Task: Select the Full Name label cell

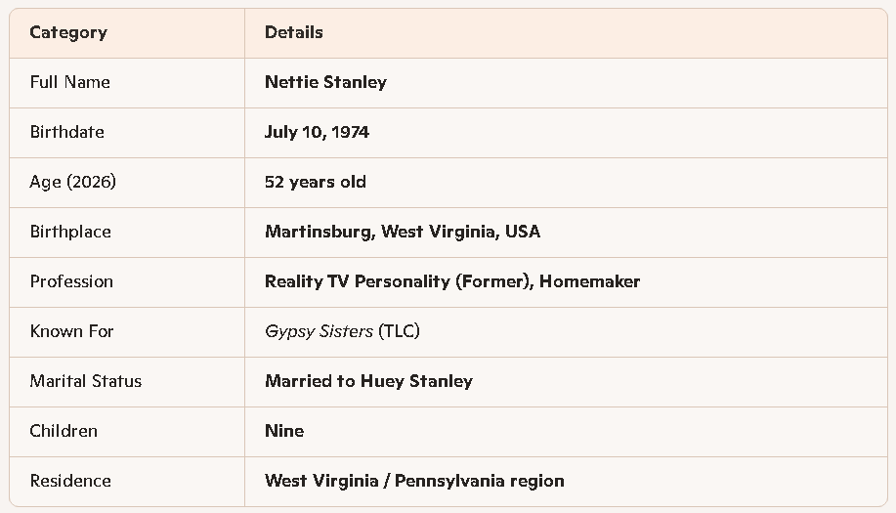Action: pos(69,82)
